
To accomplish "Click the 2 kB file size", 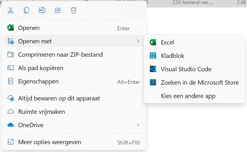I will (241, 2).
